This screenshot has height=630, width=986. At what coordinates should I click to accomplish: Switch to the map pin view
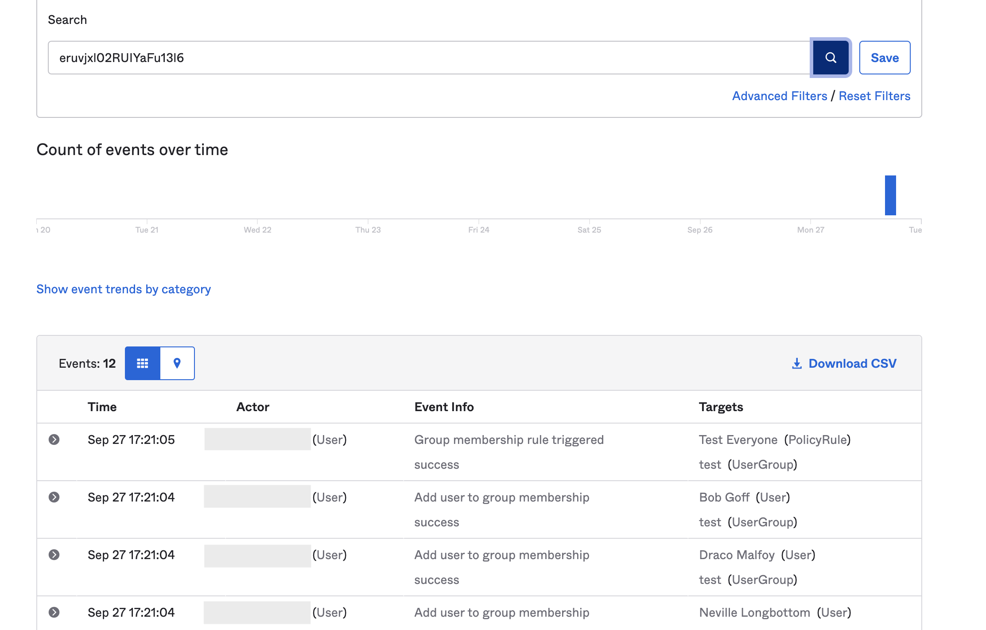click(x=177, y=363)
